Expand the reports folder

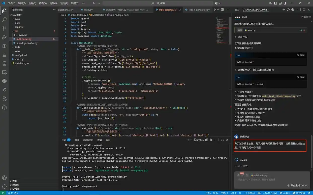pos(19,27)
